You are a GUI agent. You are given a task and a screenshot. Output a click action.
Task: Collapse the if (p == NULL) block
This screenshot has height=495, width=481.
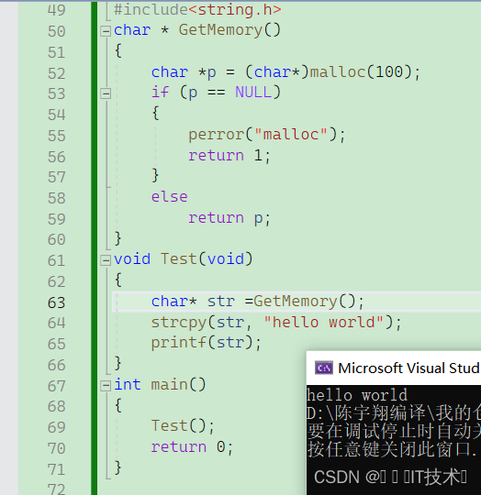point(106,93)
